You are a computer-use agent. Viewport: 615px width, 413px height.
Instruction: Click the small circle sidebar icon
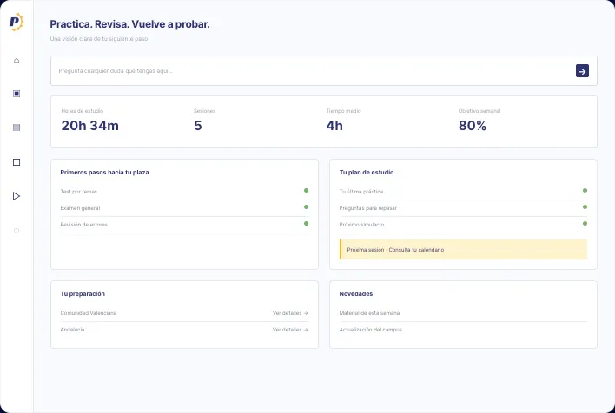[x=17, y=231]
